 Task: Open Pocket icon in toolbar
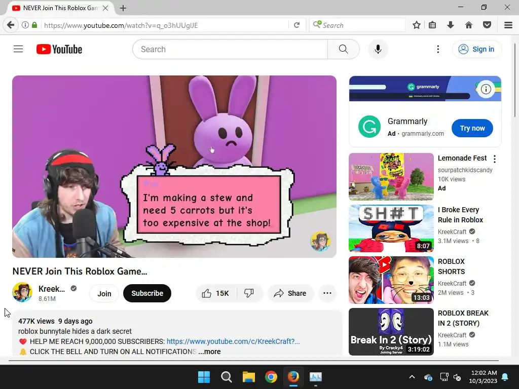click(x=487, y=25)
